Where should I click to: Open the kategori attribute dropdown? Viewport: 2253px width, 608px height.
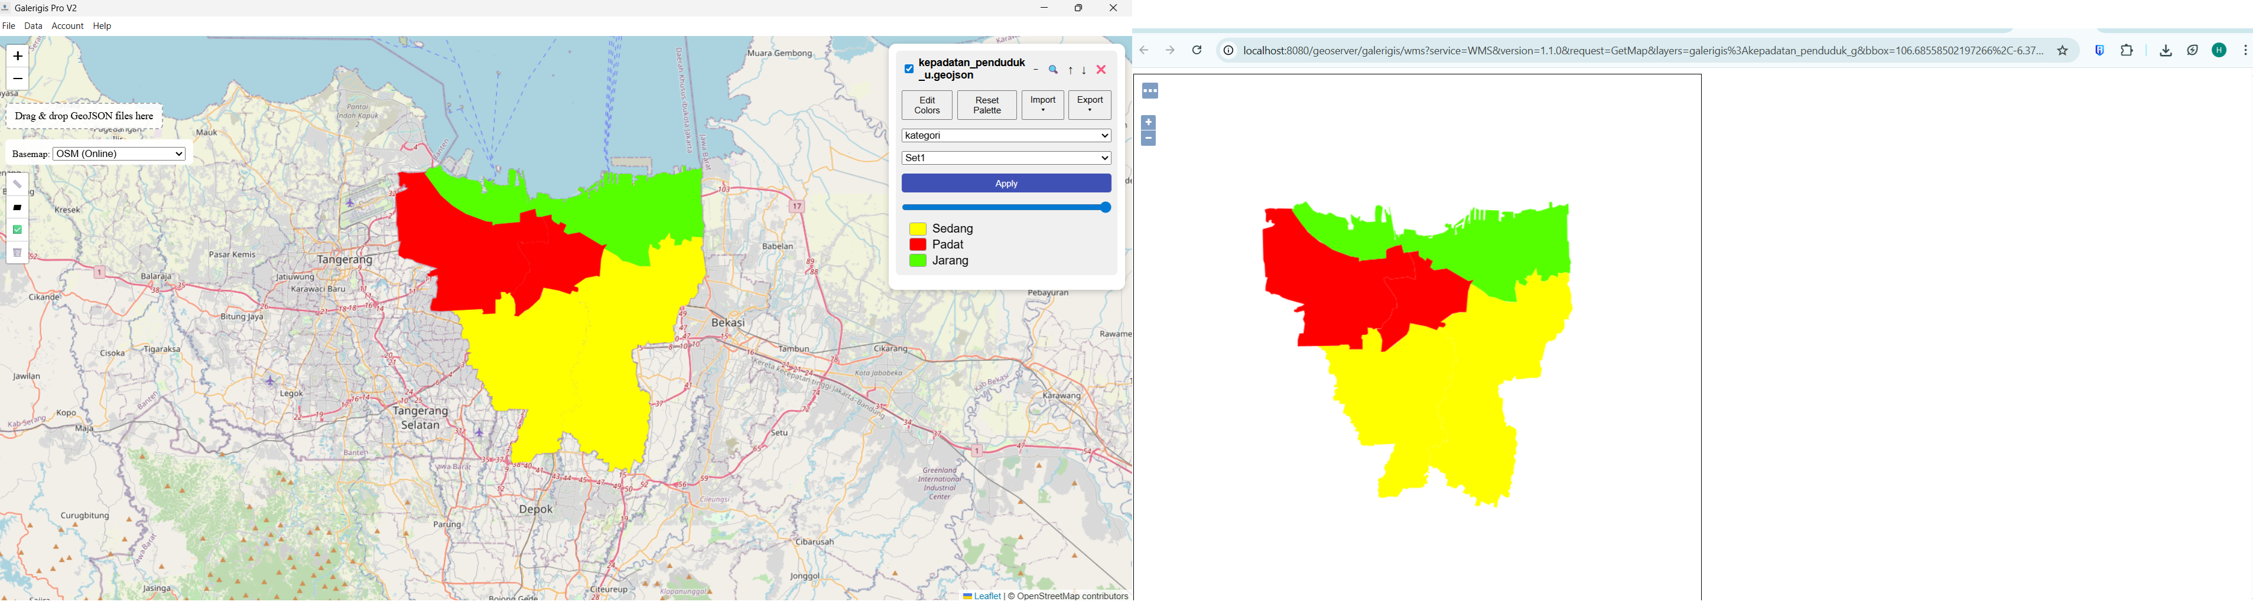(x=1006, y=135)
